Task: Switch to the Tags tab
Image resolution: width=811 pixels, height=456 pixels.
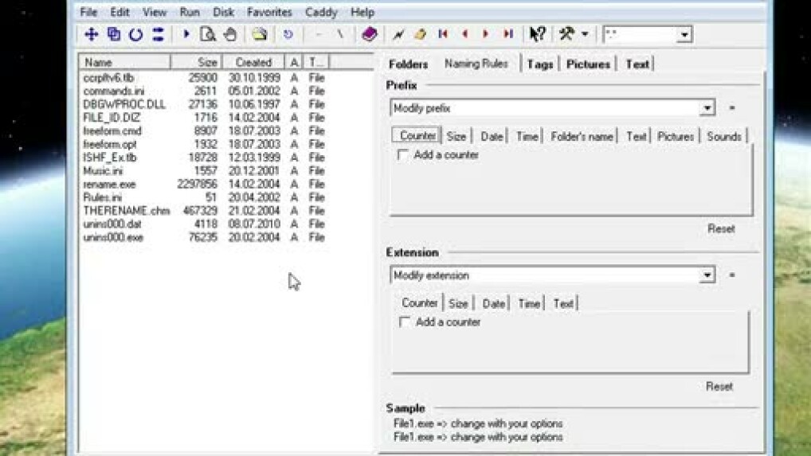Action: click(539, 64)
